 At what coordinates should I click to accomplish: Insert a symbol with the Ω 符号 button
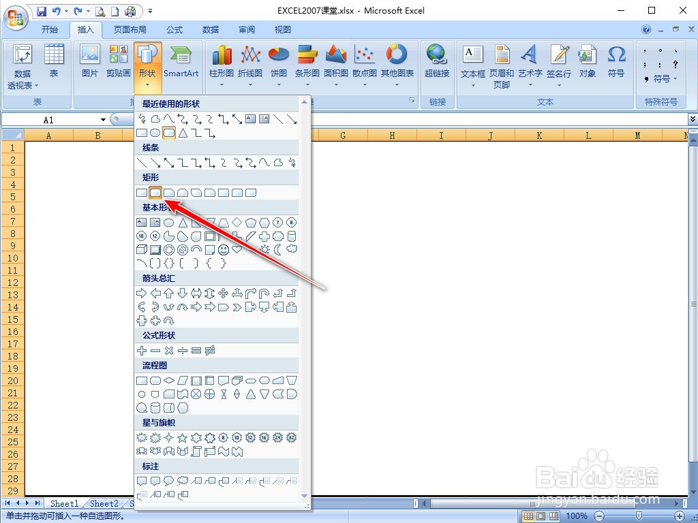[616, 61]
